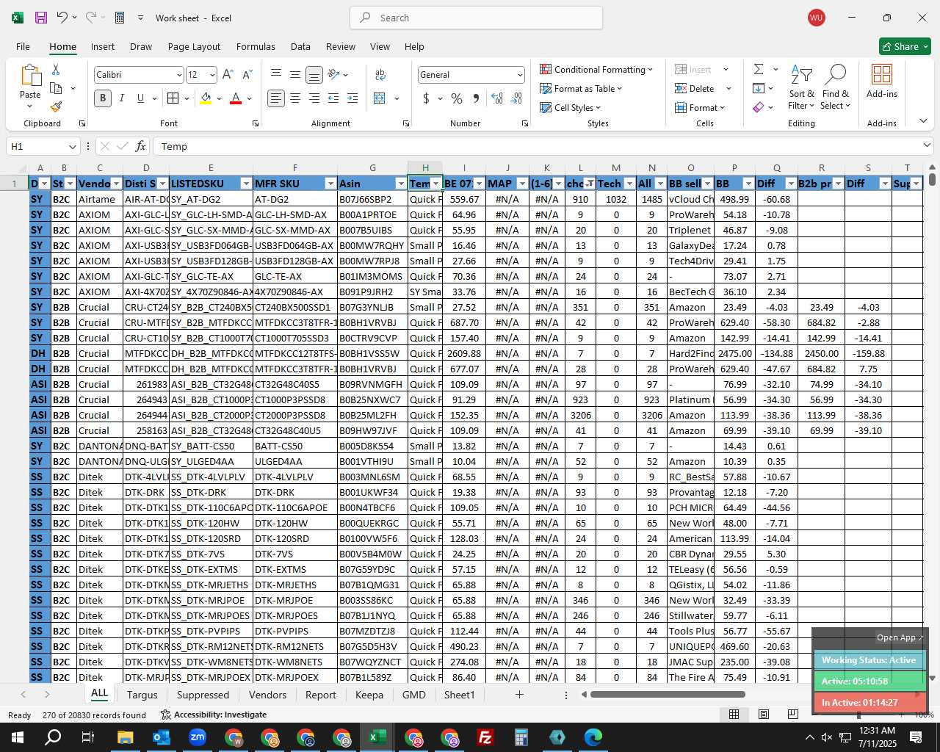Increase font size with the large A icon

tap(228, 75)
